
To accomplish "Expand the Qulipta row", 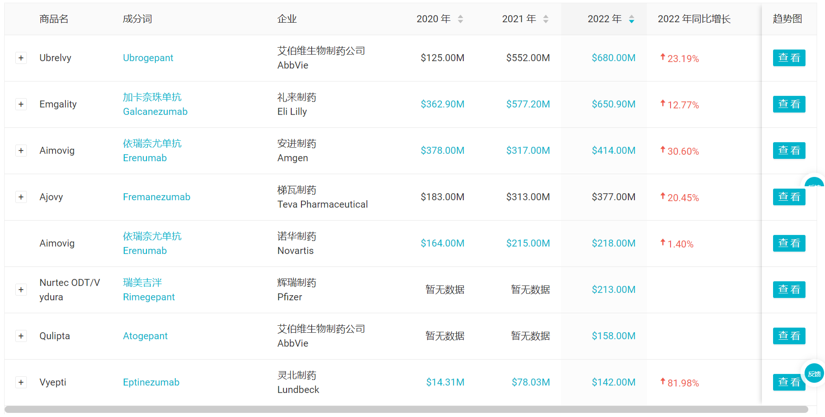I will pos(21,336).
